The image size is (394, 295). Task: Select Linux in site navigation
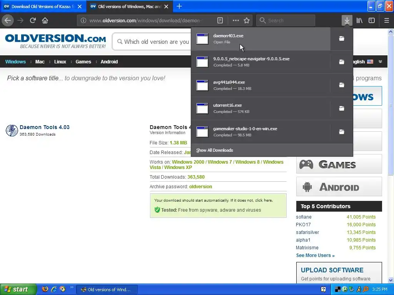60,62
